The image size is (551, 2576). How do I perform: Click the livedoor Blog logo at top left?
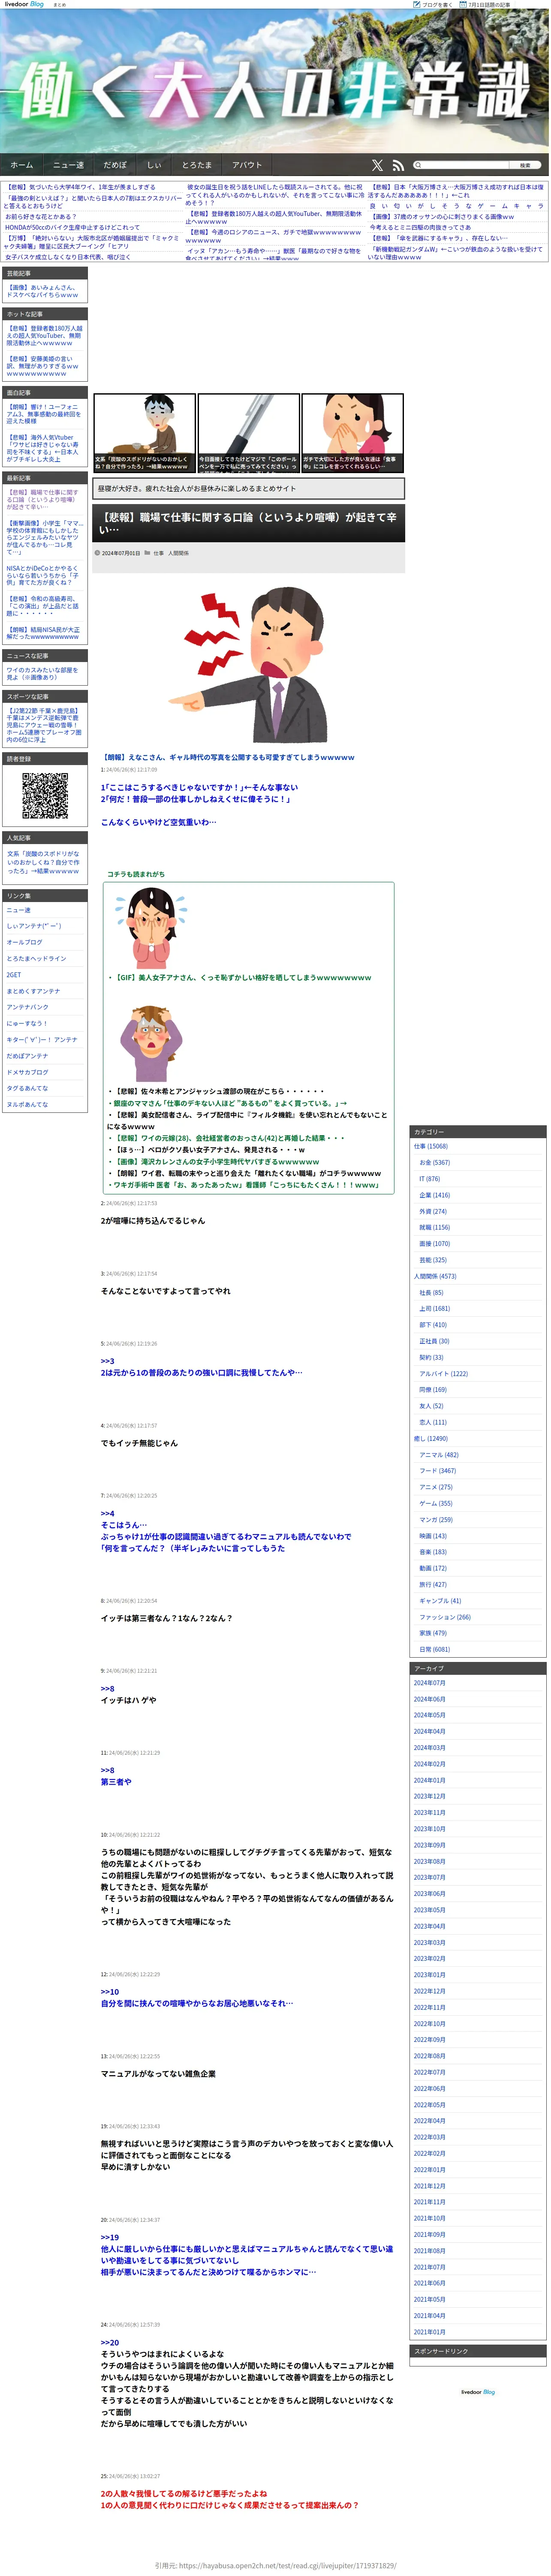click(24, 4)
